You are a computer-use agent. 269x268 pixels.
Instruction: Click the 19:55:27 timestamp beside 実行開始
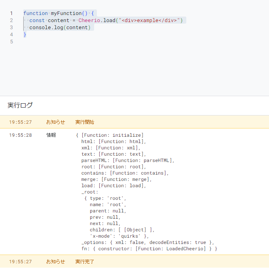[20, 122]
